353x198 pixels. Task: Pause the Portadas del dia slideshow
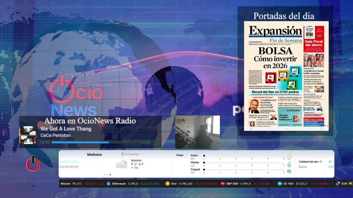click(286, 128)
